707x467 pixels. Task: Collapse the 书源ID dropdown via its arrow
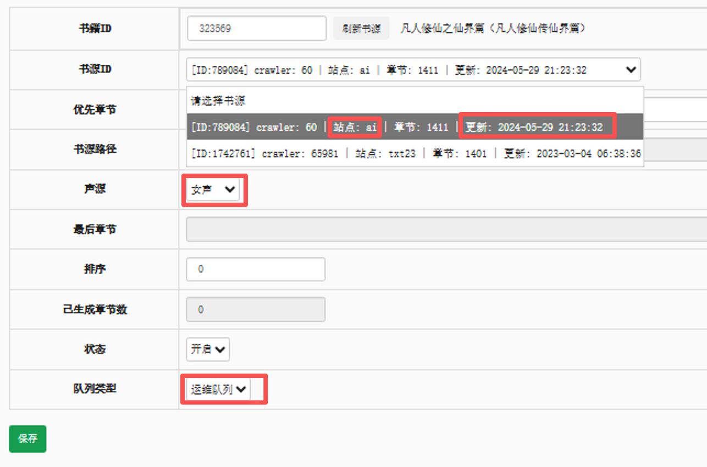pyautogui.click(x=631, y=70)
